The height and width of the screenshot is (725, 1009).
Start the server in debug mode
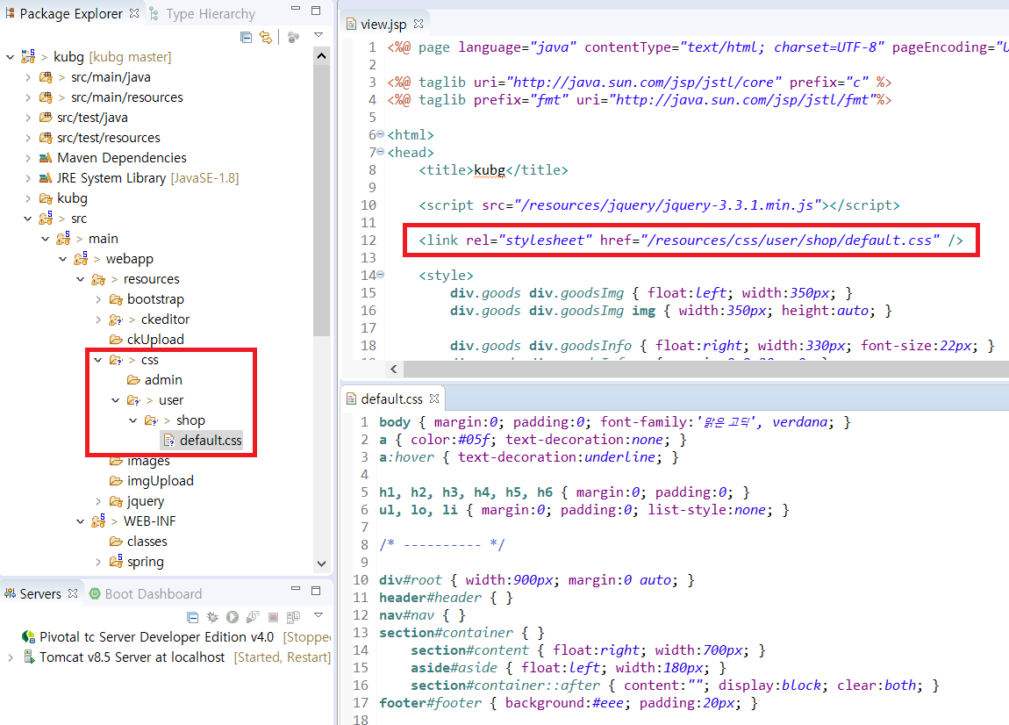coord(212,617)
